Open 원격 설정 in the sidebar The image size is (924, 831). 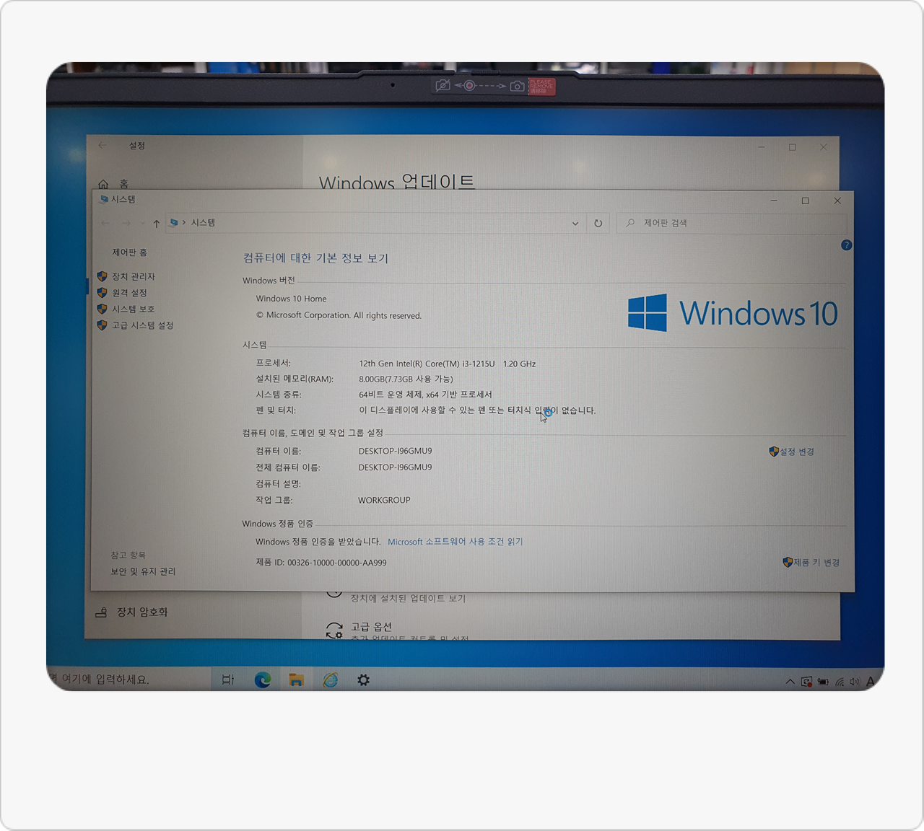click(129, 293)
